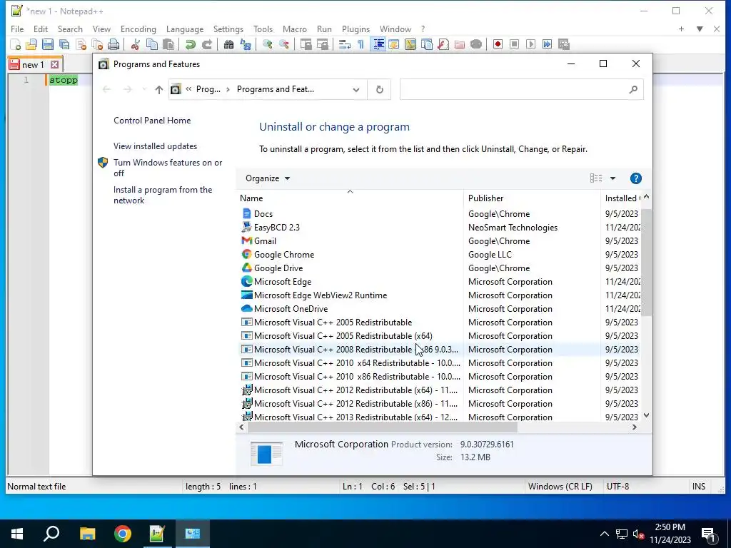The height and width of the screenshot is (548, 731).
Task: Click the Zoom Out toolbar icon
Action: [283, 45]
